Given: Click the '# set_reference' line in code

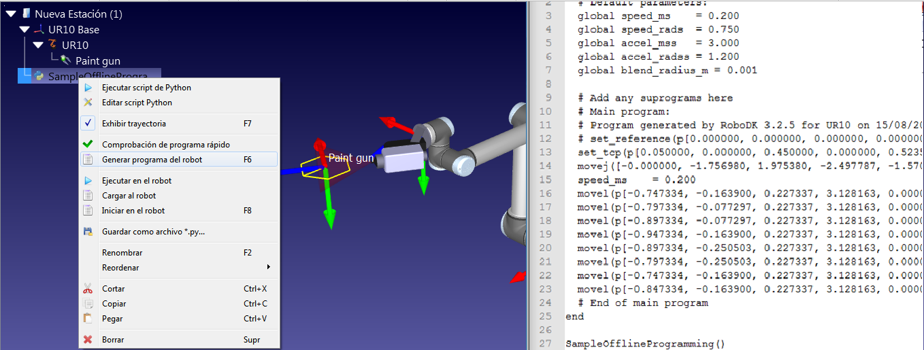Looking at the screenshot, I should (x=750, y=139).
